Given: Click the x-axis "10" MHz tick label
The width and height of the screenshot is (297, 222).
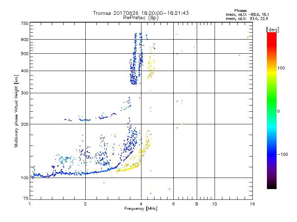Looking at the screenshot, I should pyautogui.click(x=215, y=204).
